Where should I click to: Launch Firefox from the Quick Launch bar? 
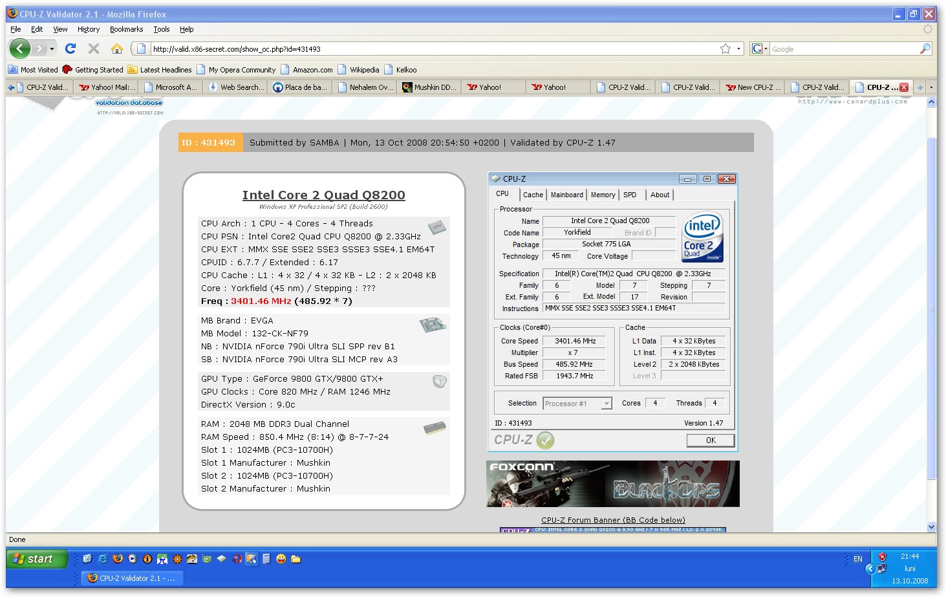118,559
